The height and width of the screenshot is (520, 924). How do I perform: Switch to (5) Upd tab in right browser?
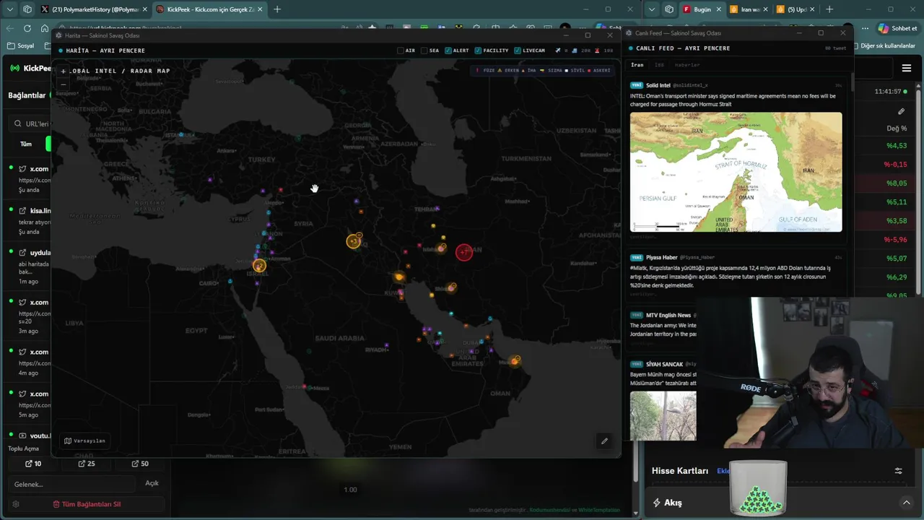pyautogui.click(x=794, y=9)
